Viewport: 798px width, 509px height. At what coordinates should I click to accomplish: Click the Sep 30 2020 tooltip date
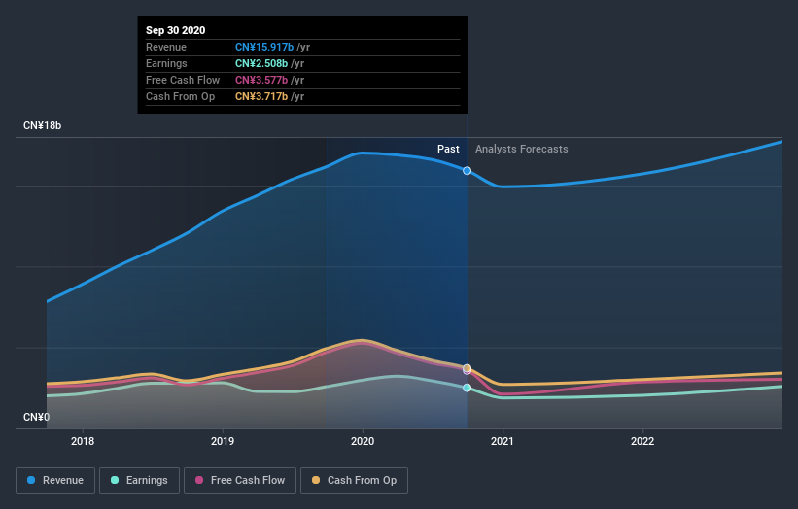[176, 30]
